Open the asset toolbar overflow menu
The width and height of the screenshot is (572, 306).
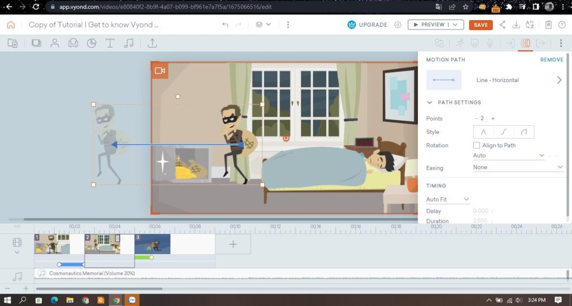[561, 43]
